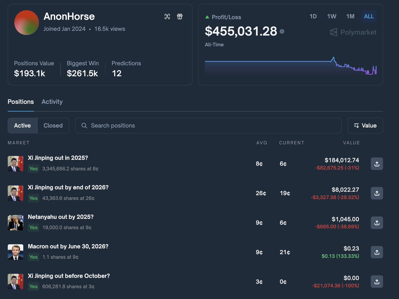Show Closed positions
Image resolution: width=399 pixels, height=299 pixels.
(x=53, y=125)
